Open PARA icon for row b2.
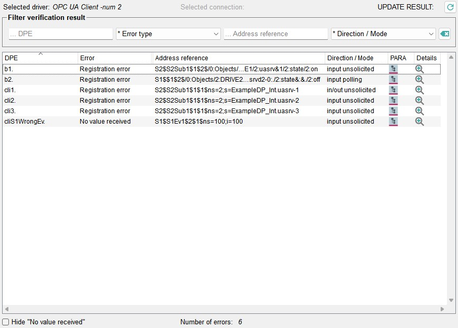Image resolution: width=458 pixels, height=328 pixels. (x=393, y=80)
